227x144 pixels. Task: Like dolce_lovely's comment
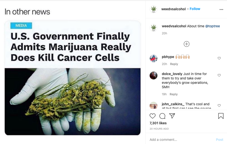point(219,75)
